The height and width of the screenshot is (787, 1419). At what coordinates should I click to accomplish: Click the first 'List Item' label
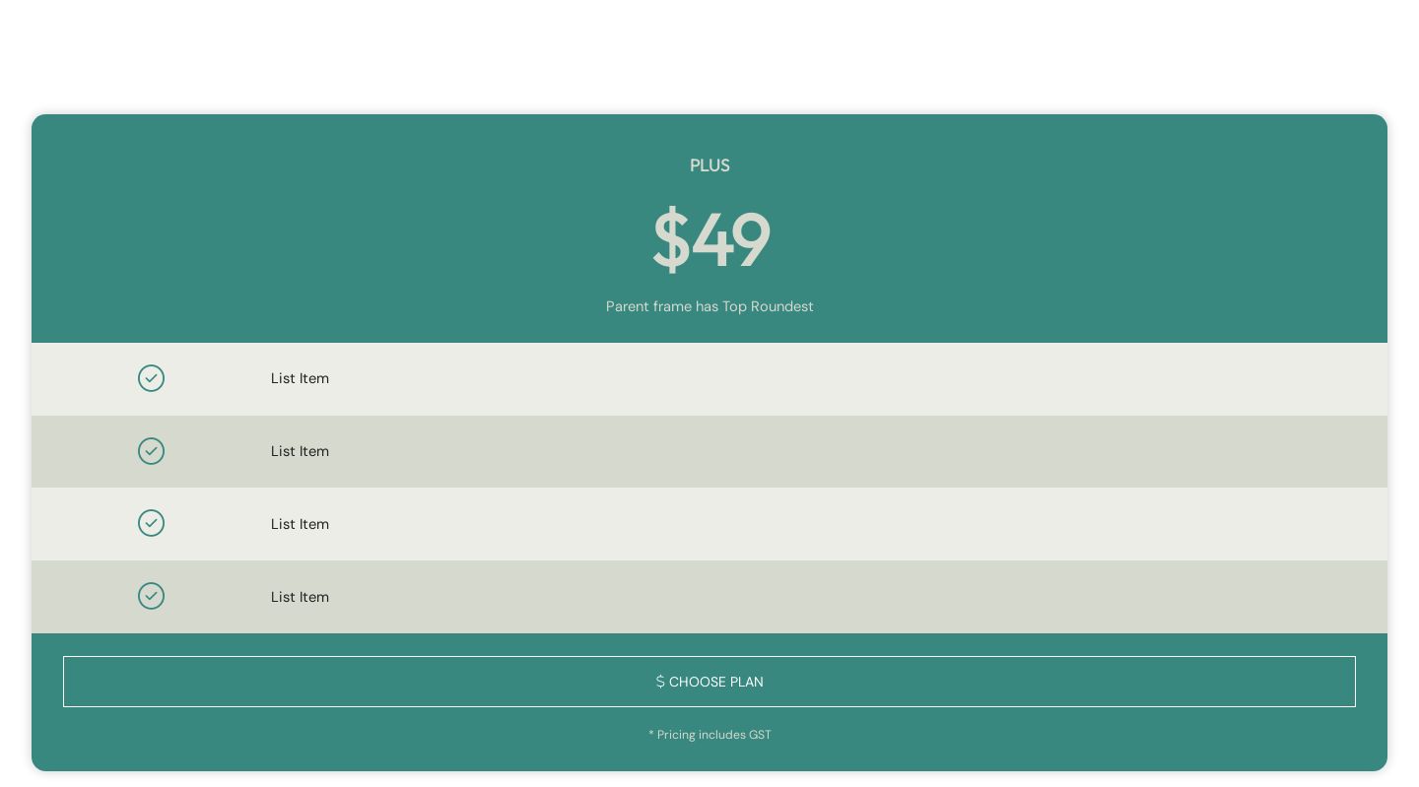300,378
